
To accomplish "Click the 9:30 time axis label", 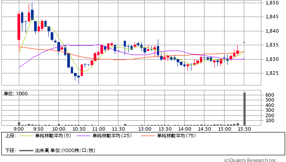I will (x=39, y=129).
